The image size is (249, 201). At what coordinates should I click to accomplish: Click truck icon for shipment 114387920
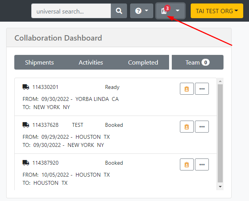26,163
